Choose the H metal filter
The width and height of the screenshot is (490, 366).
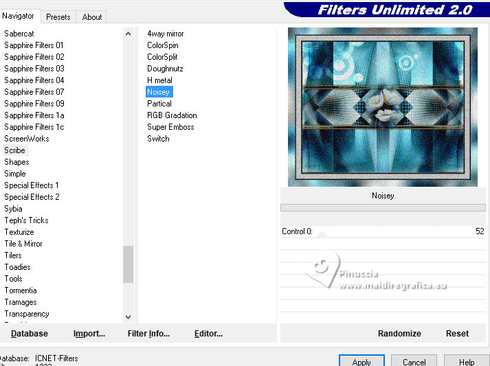[159, 80]
